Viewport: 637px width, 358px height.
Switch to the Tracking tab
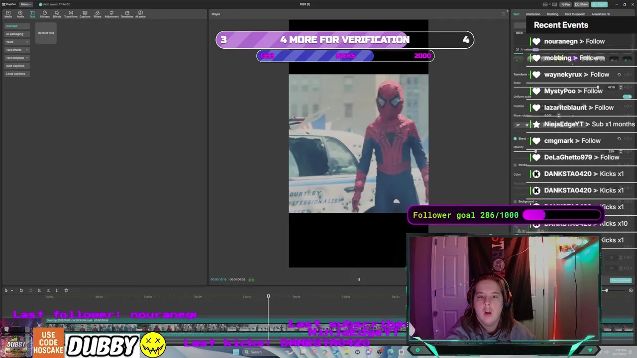pos(552,14)
